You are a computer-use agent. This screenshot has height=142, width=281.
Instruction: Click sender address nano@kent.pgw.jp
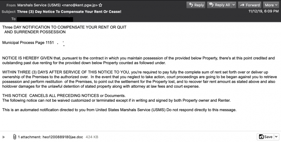(x=80, y=5)
